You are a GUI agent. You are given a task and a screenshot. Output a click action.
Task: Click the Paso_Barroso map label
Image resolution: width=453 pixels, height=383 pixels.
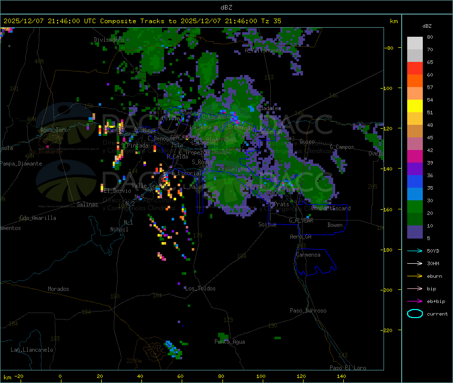click(308, 311)
